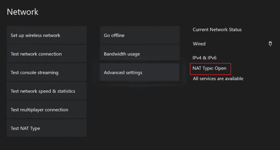Click the All services are available message
280x150 pixels.
218,79
